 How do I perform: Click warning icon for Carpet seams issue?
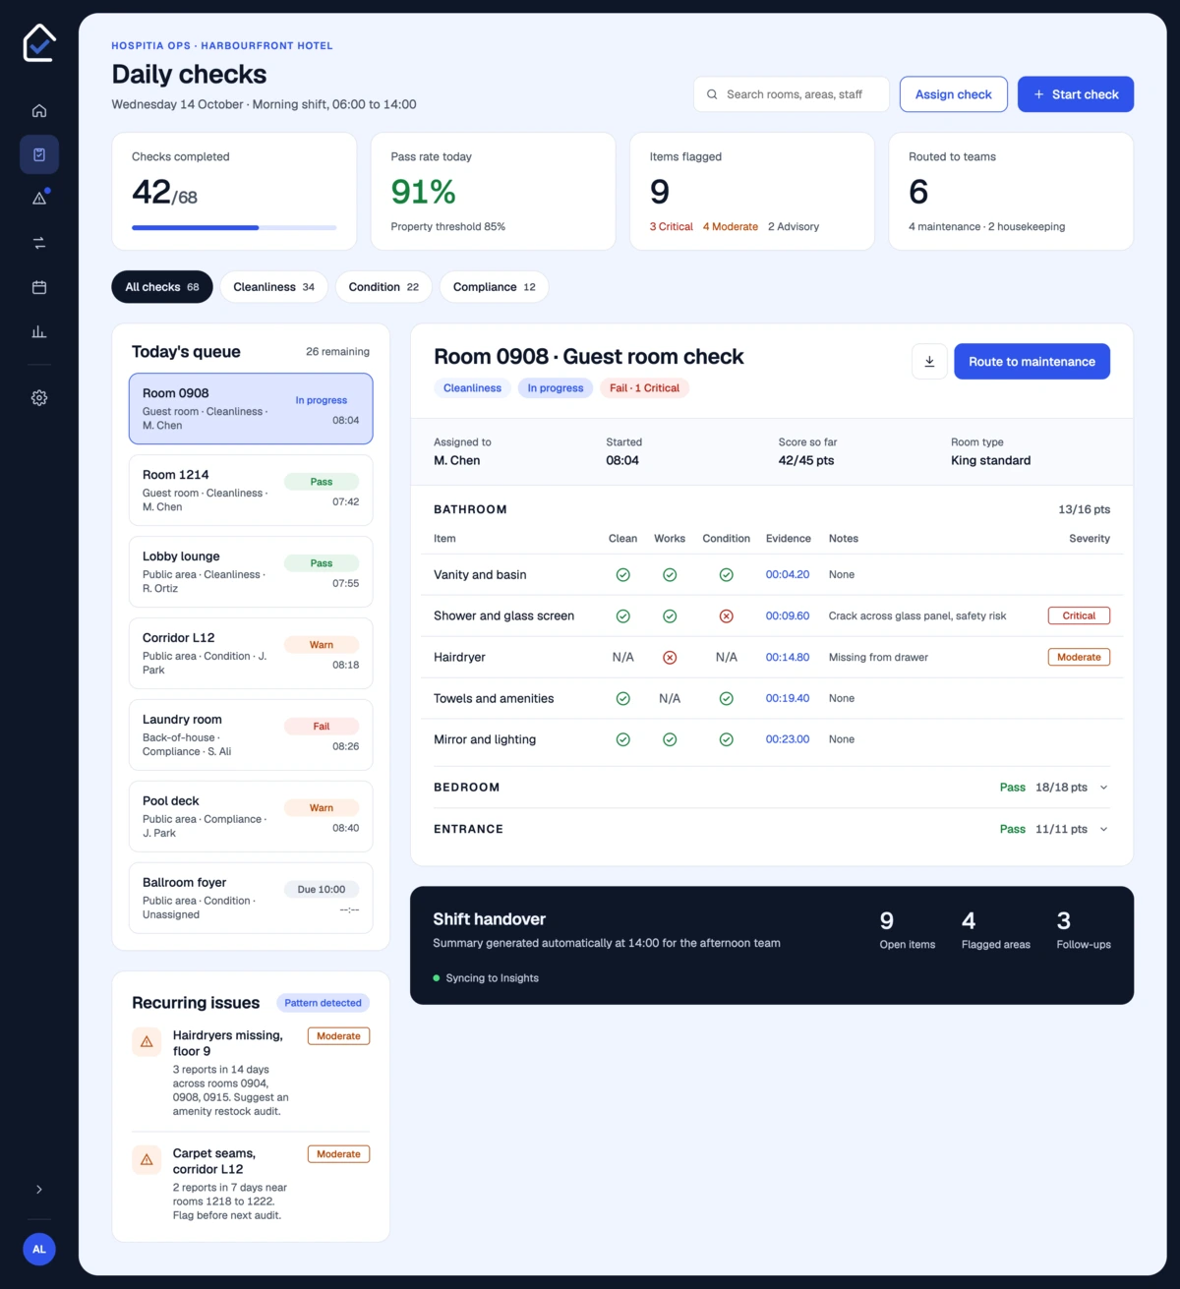(x=147, y=1159)
